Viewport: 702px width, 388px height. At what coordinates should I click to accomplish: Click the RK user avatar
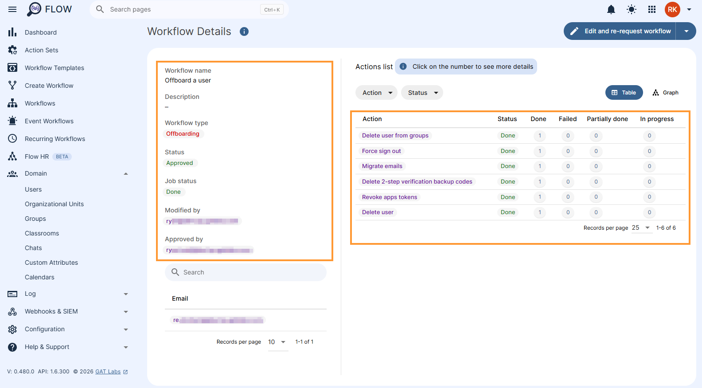coord(672,9)
